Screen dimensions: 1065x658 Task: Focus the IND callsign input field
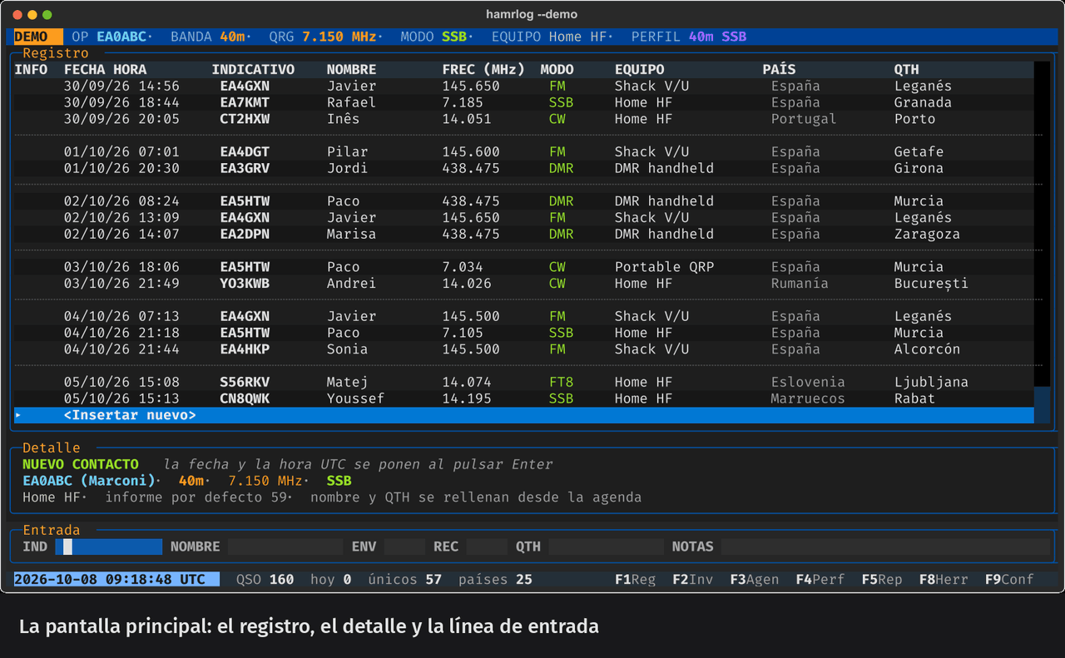coord(108,547)
